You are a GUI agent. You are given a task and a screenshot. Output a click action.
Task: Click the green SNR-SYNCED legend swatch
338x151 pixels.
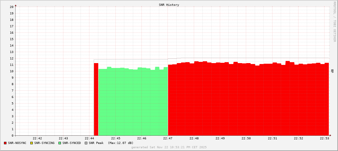pyautogui.click(x=60, y=143)
